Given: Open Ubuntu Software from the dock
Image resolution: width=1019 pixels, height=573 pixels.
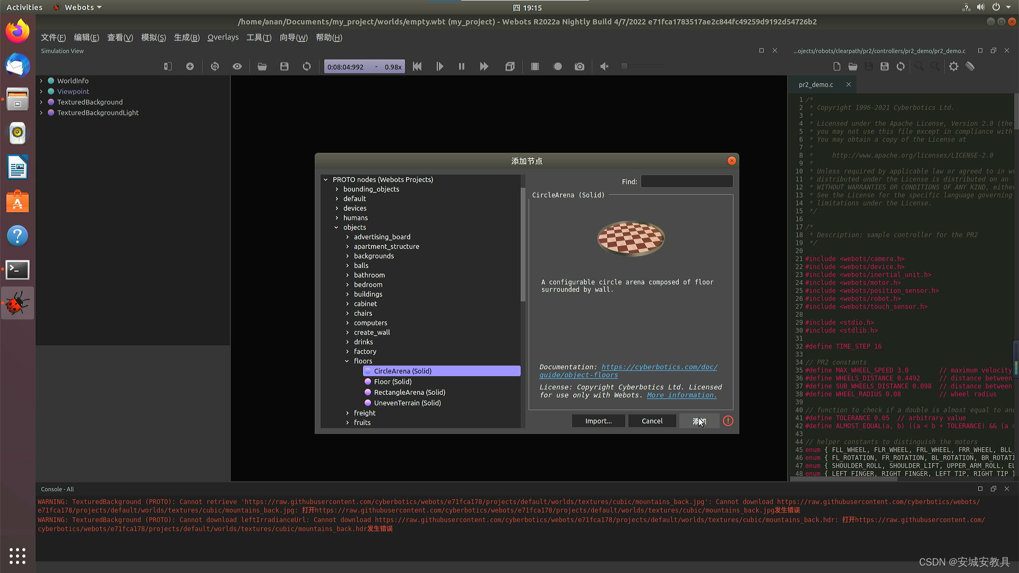Looking at the screenshot, I should [x=18, y=202].
